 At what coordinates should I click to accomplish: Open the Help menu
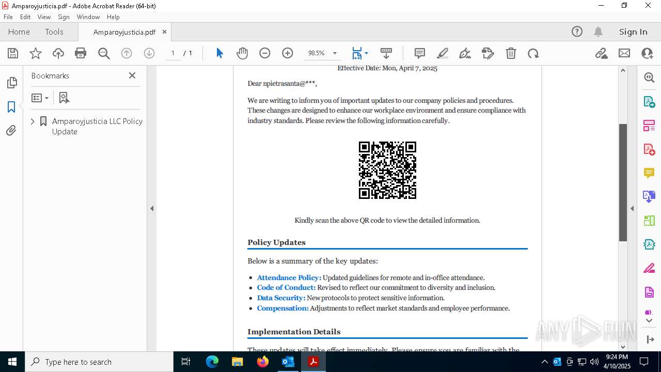[x=113, y=17]
